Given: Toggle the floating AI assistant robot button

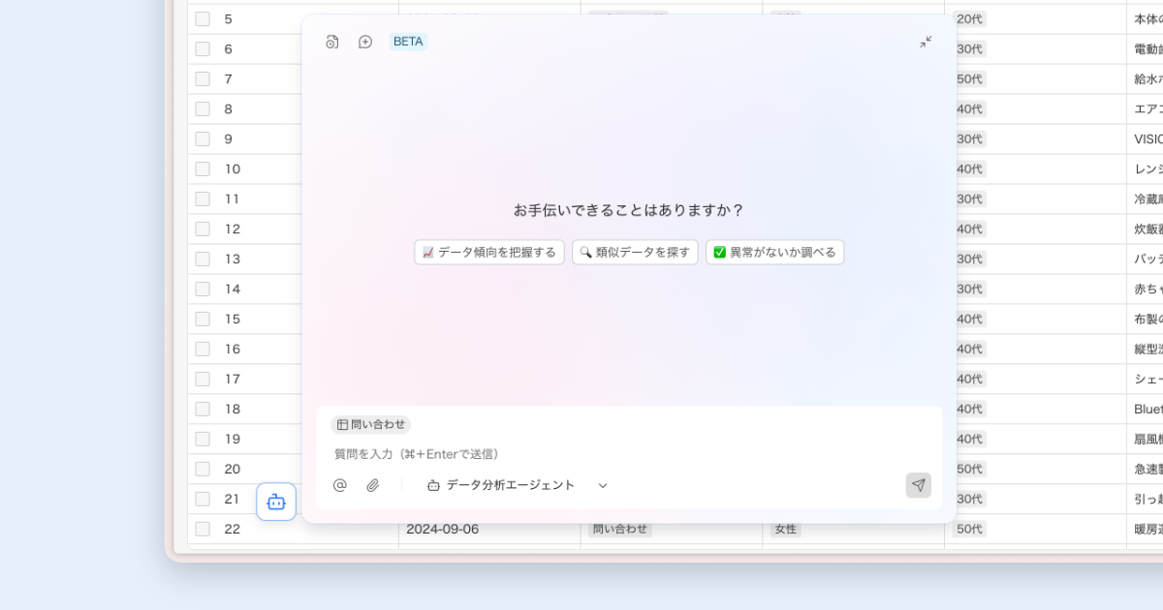Looking at the screenshot, I should tap(276, 502).
